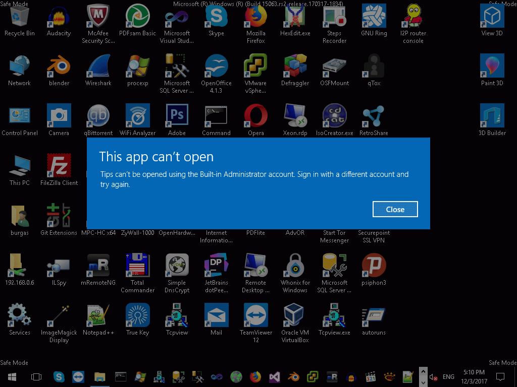Screen dimensions: 517x387
Task: Open the Action Center notifications icon
Action: (500, 376)
